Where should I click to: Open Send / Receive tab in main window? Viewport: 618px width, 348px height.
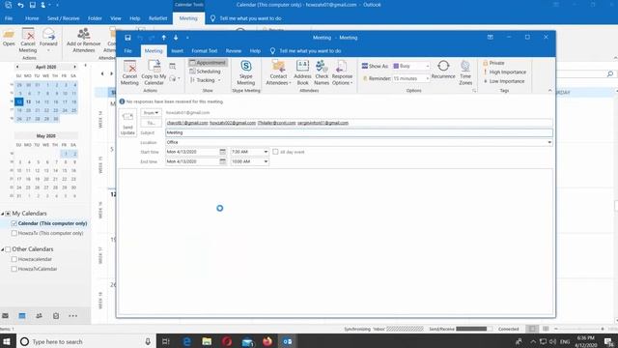[x=63, y=18]
